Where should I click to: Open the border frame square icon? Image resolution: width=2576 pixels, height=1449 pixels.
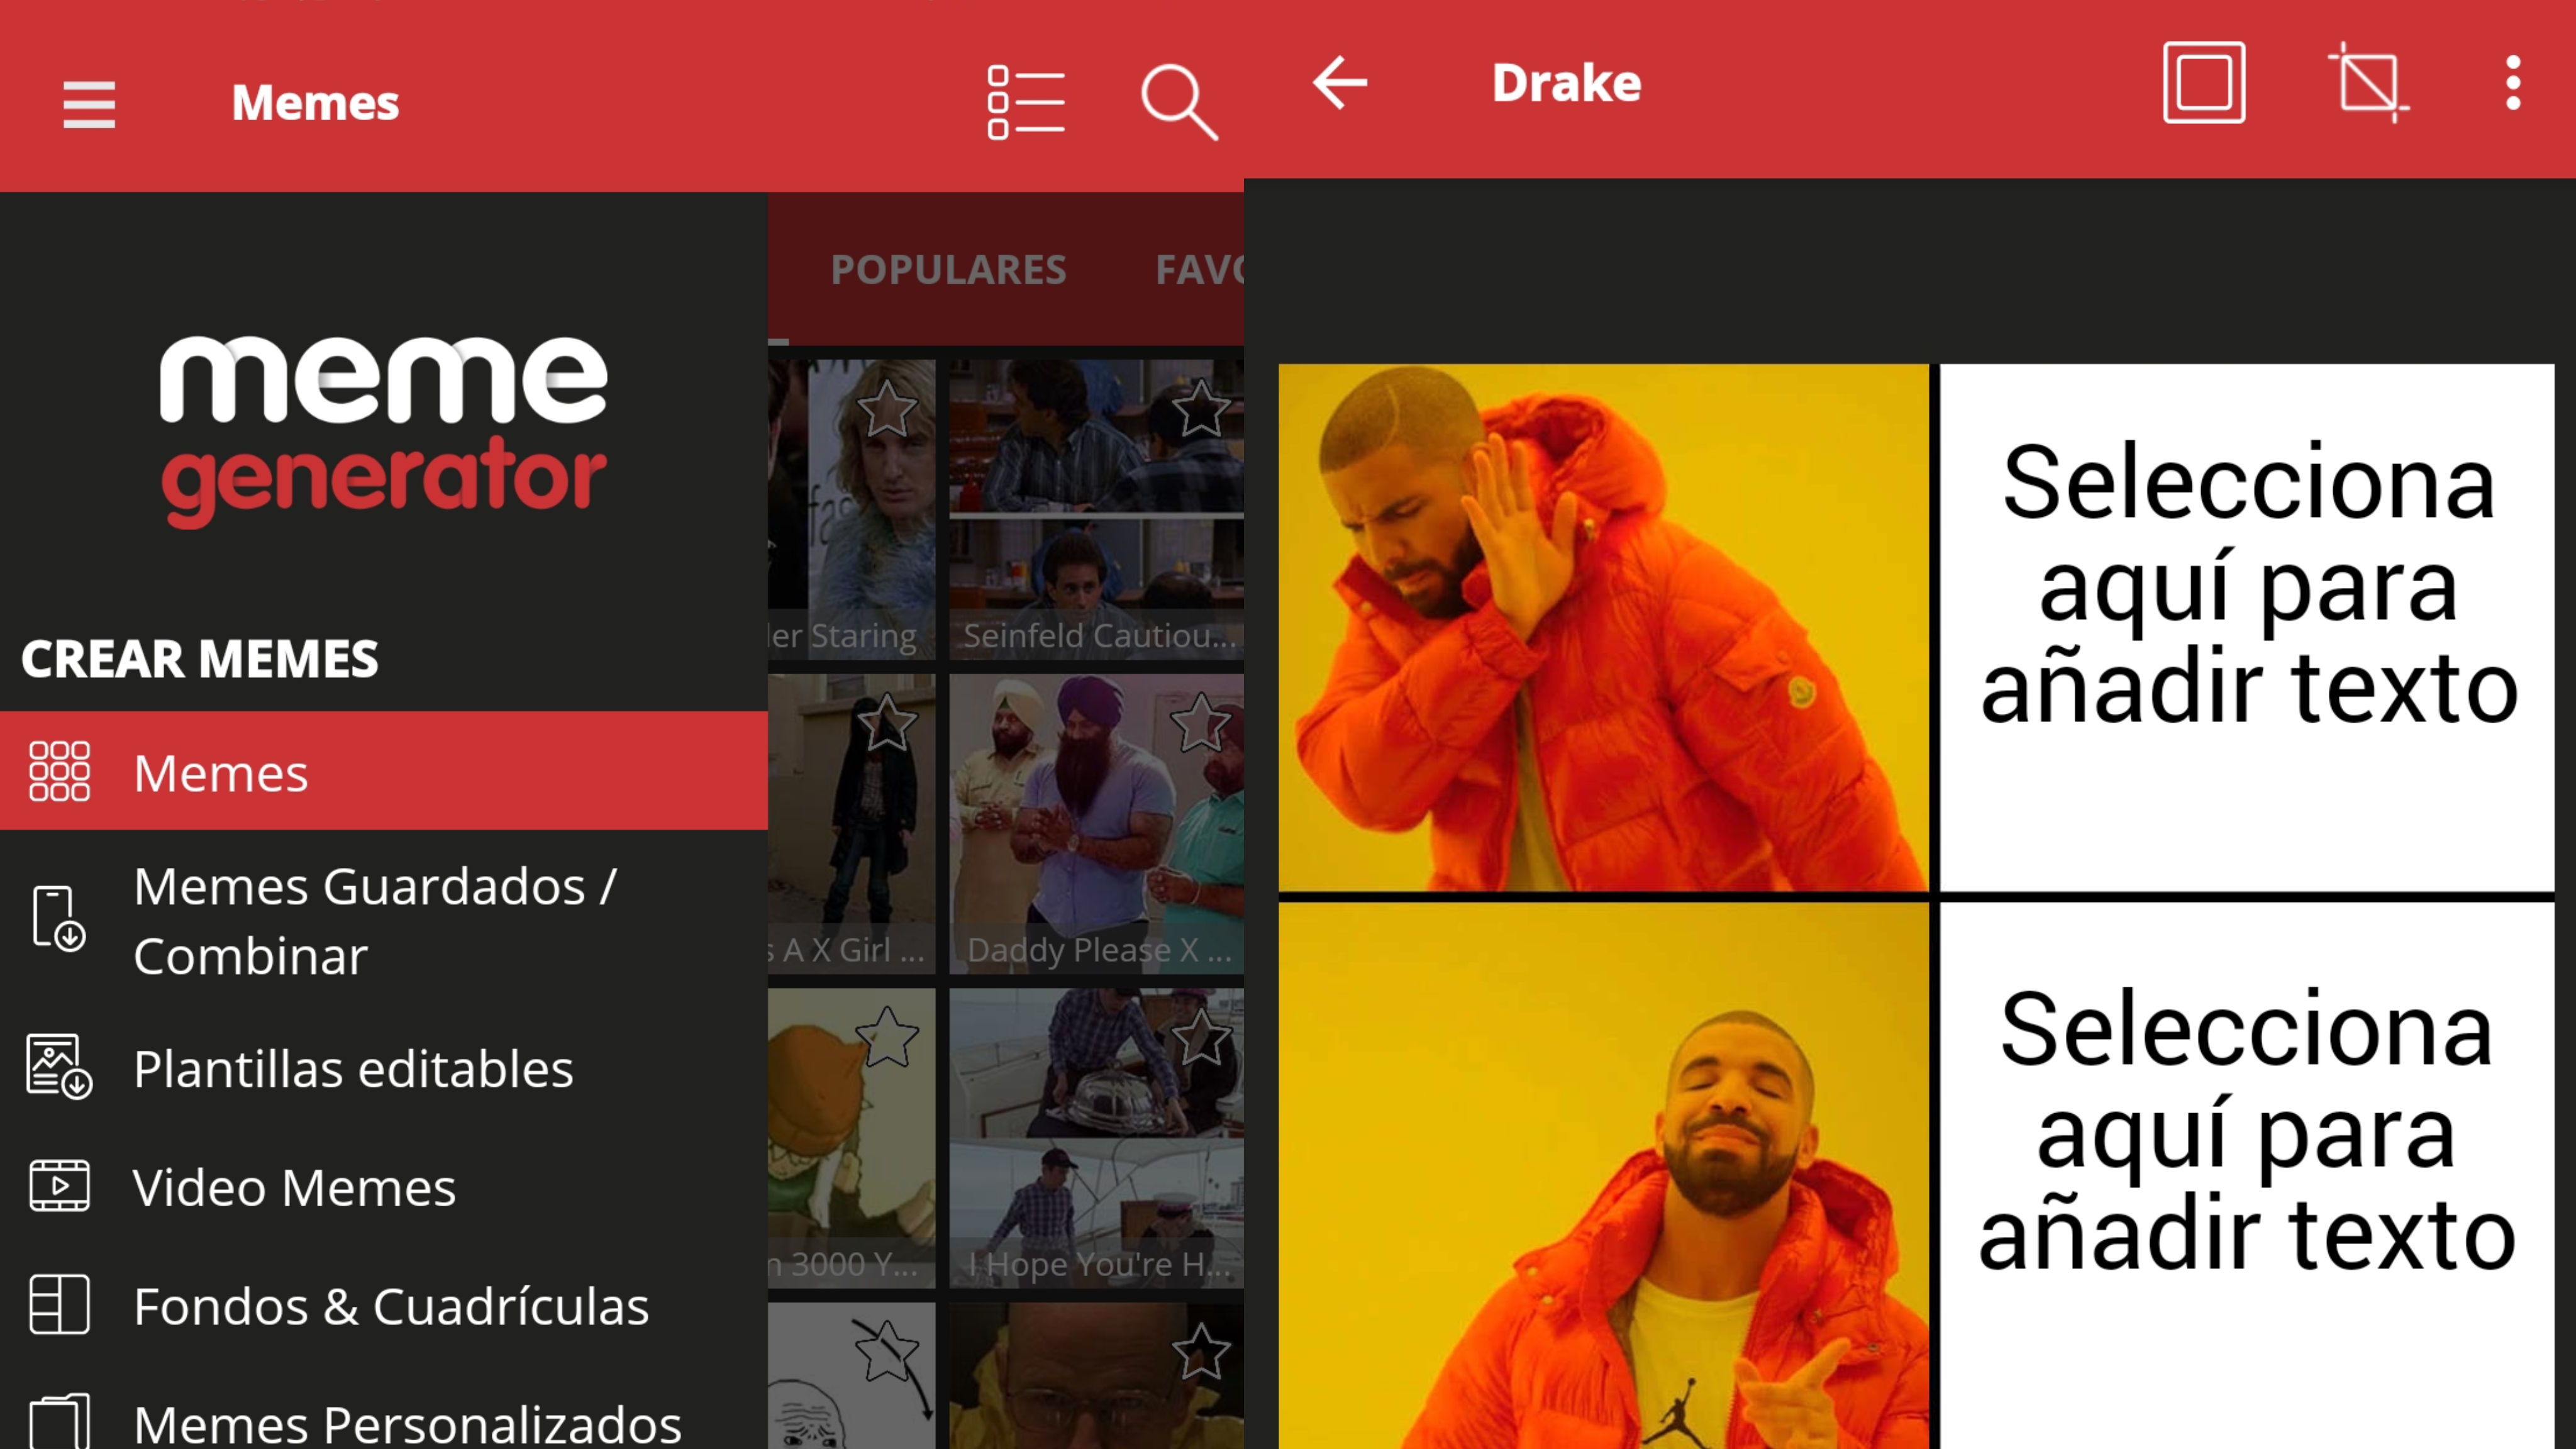[x=2203, y=83]
